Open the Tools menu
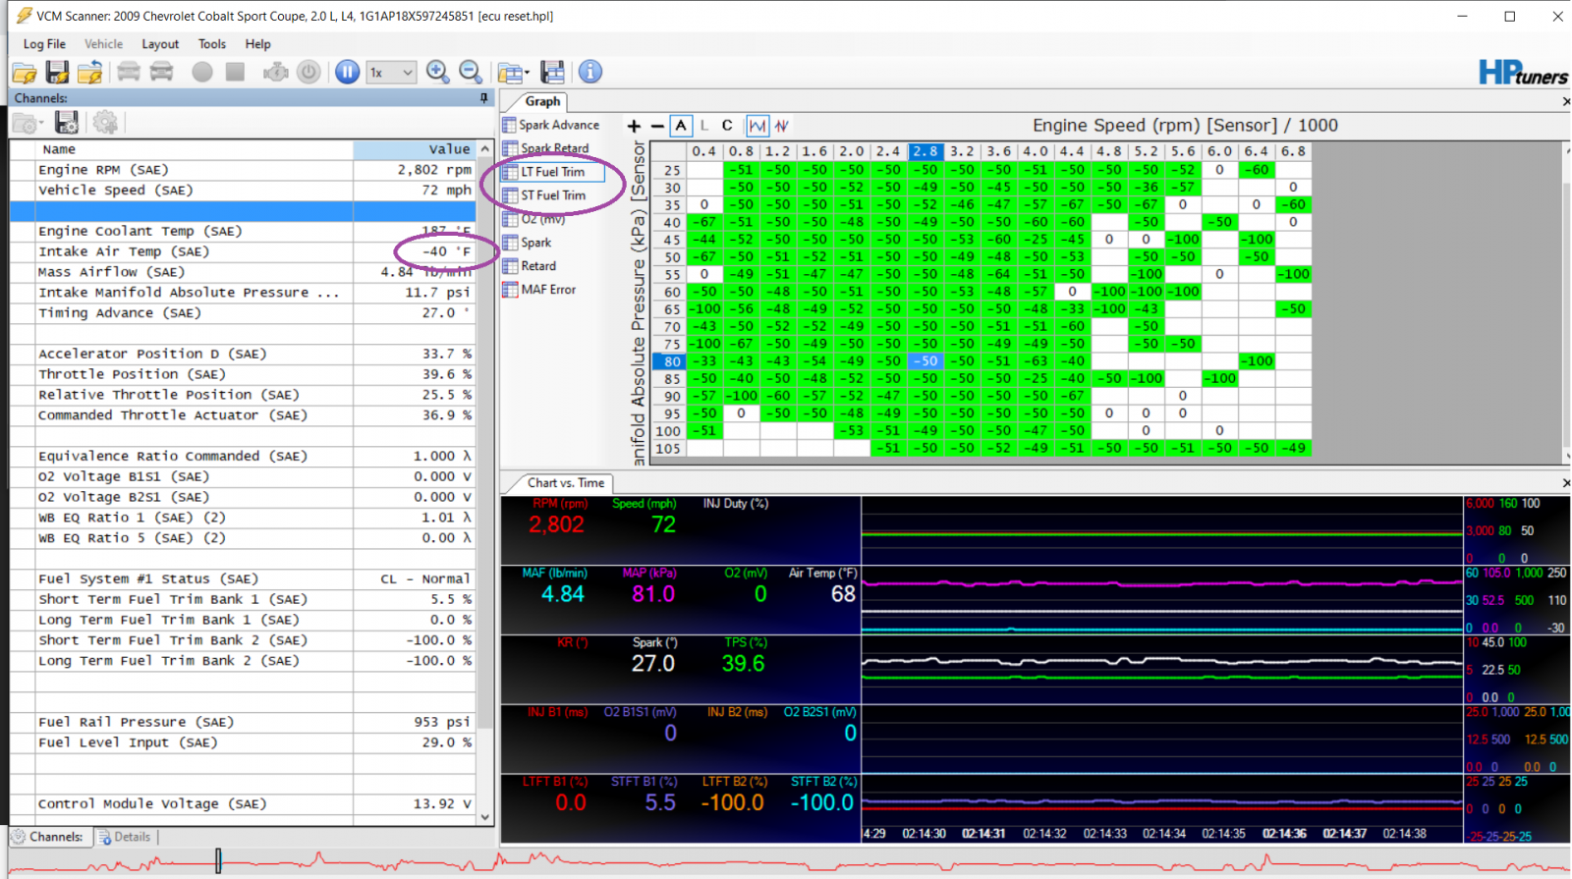 tap(212, 44)
